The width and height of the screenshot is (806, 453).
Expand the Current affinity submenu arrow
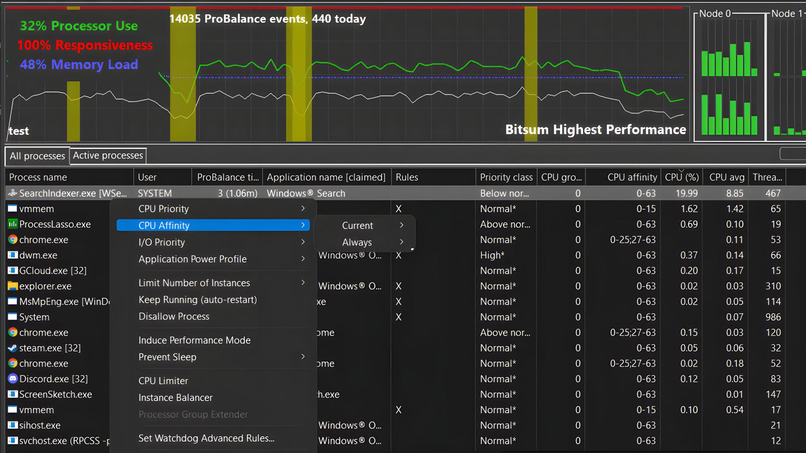click(401, 225)
